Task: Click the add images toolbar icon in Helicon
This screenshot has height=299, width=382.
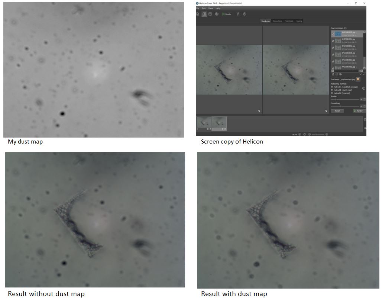Action: coord(198,14)
